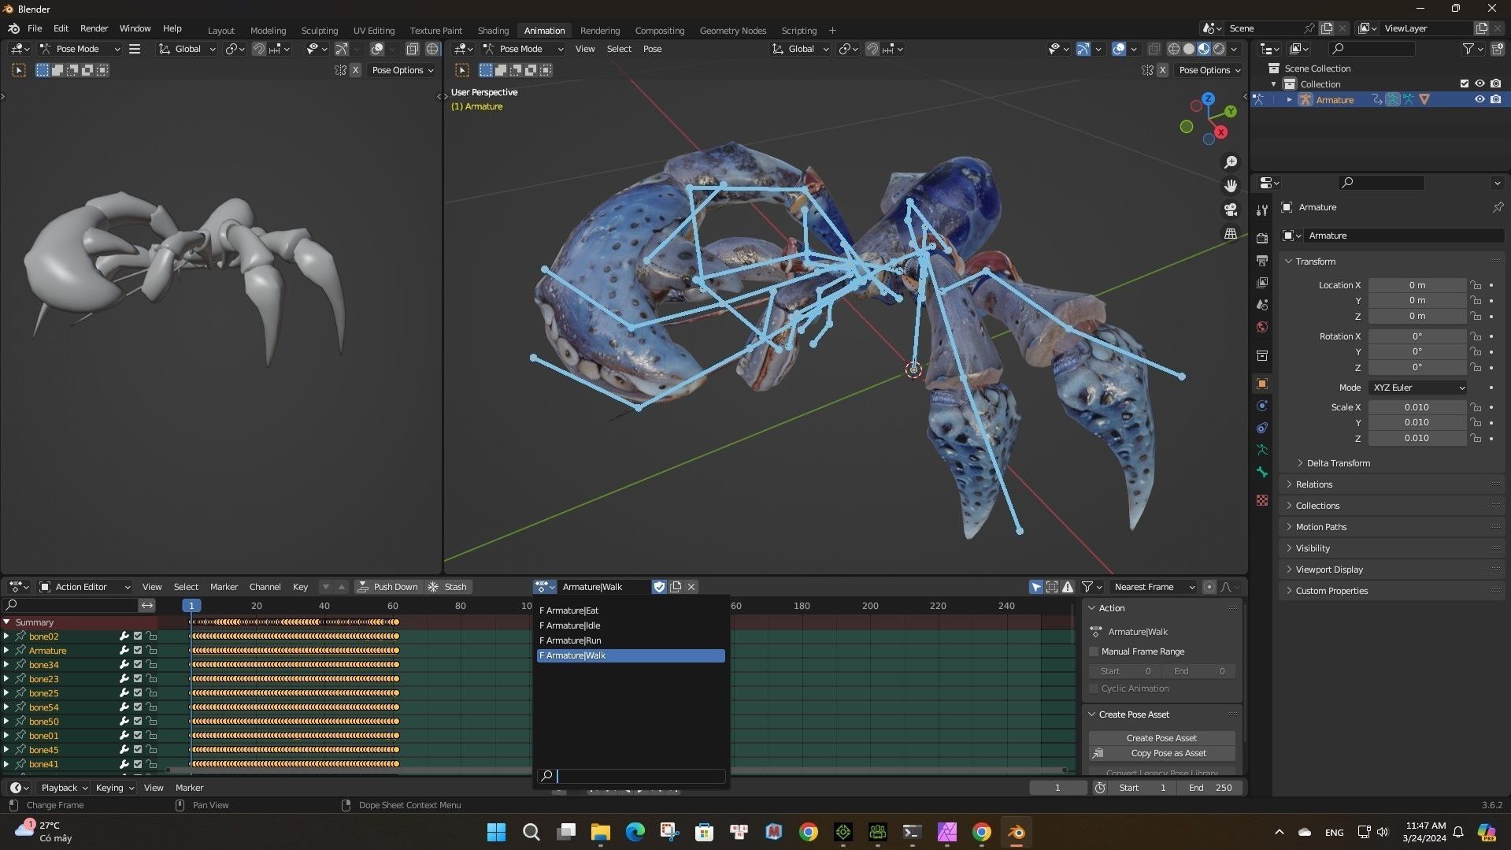Screen dimensions: 1511x850
Task: Open the Playback dropdown in timeline
Action: click(64, 788)
